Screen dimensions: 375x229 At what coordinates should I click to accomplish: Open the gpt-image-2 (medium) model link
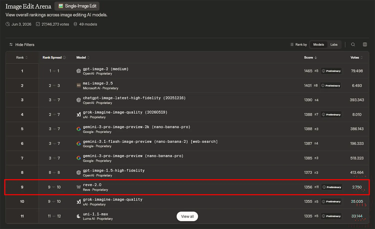pos(105,69)
